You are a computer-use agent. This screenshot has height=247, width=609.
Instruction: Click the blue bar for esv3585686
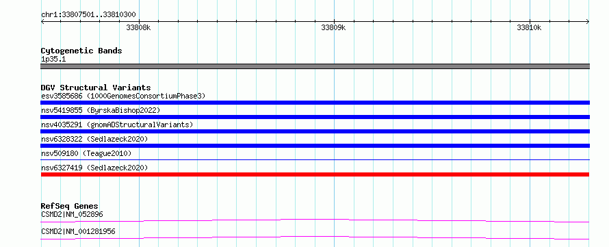[x=315, y=103]
